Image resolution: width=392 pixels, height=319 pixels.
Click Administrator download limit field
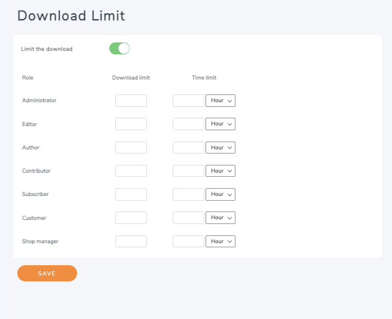coord(131,100)
